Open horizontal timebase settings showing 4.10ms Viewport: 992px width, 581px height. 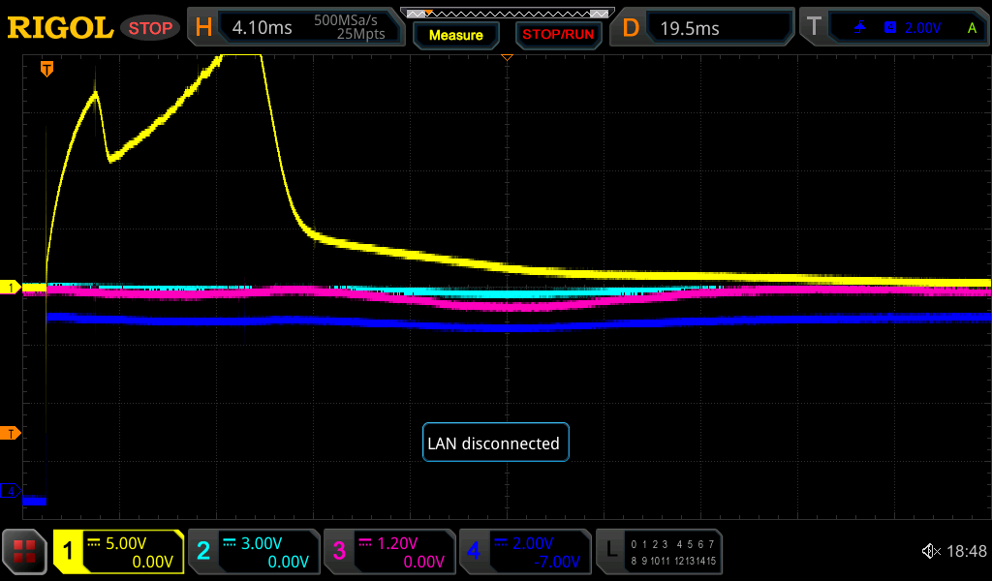pyautogui.click(x=295, y=28)
